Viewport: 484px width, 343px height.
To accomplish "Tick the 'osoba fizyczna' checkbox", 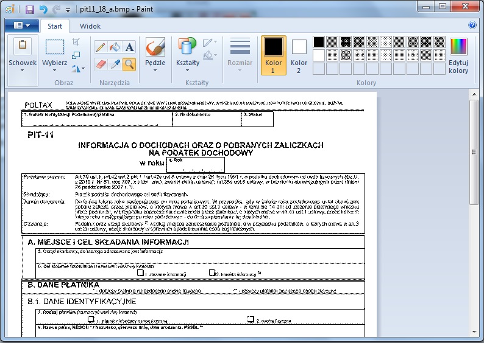I will 251,319.
